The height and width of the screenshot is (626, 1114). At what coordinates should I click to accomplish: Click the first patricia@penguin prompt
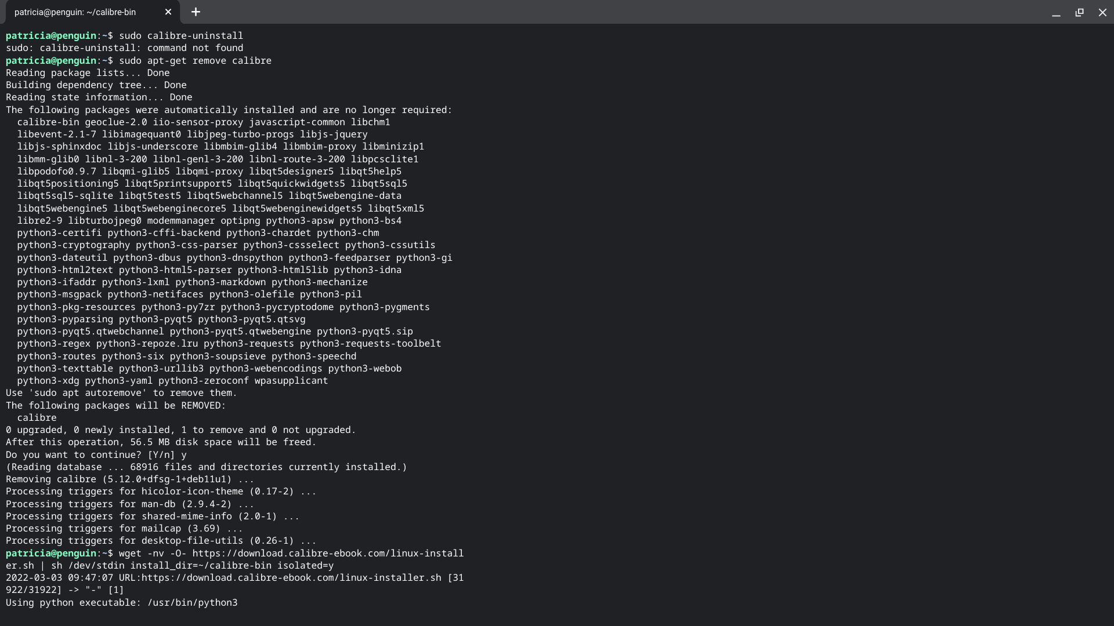[51, 36]
